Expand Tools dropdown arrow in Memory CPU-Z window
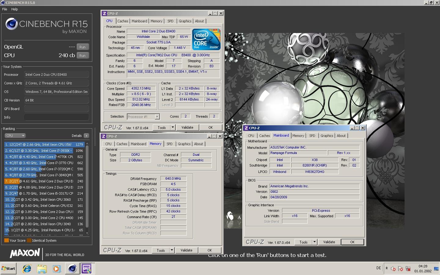 (x=172, y=251)
